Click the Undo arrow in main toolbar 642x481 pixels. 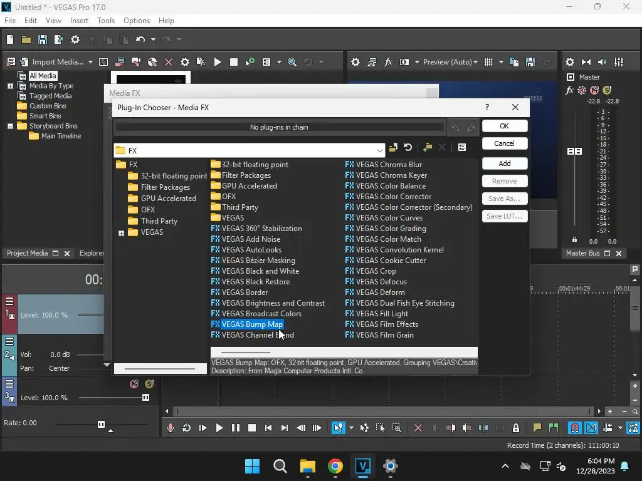[140, 39]
